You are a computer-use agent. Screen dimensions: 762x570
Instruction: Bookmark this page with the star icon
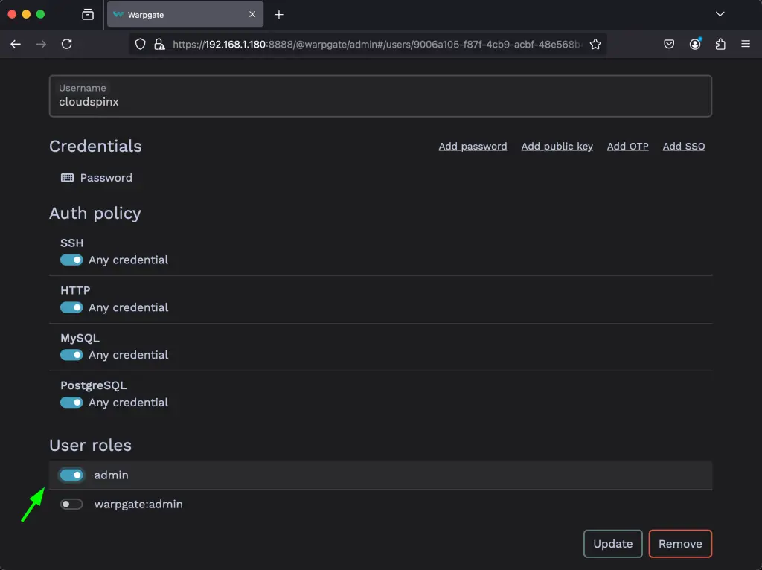pyautogui.click(x=595, y=44)
